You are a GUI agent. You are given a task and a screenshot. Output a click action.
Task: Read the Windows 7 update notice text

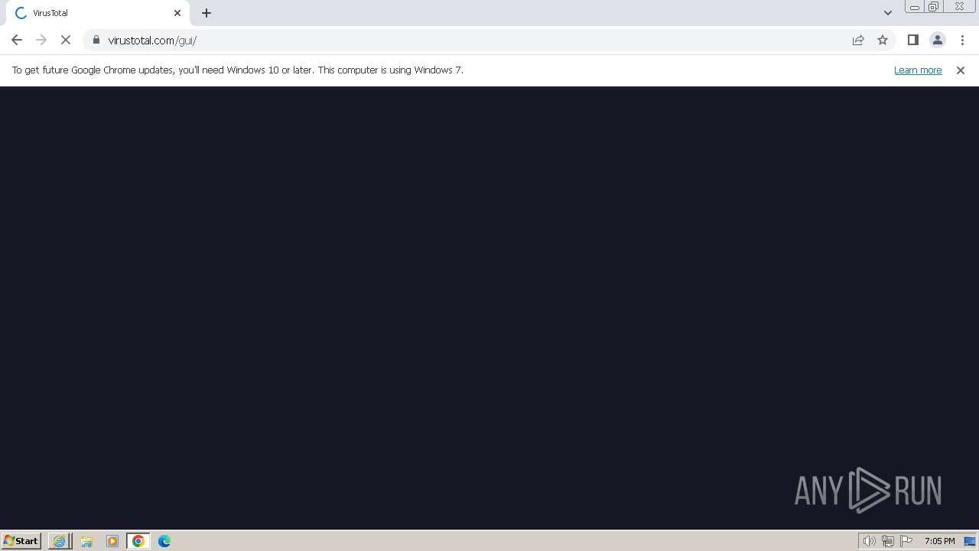(238, 70)
